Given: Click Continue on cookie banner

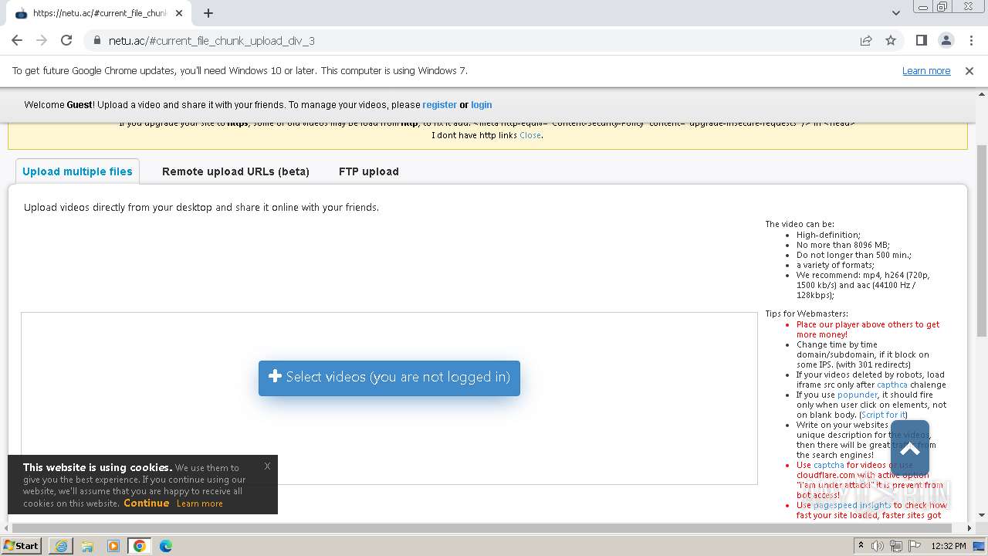Looking at the screenshot, I should 146,503.
